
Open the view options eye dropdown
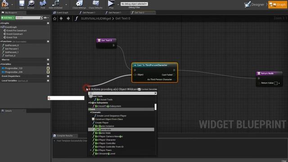pos(46,18)
